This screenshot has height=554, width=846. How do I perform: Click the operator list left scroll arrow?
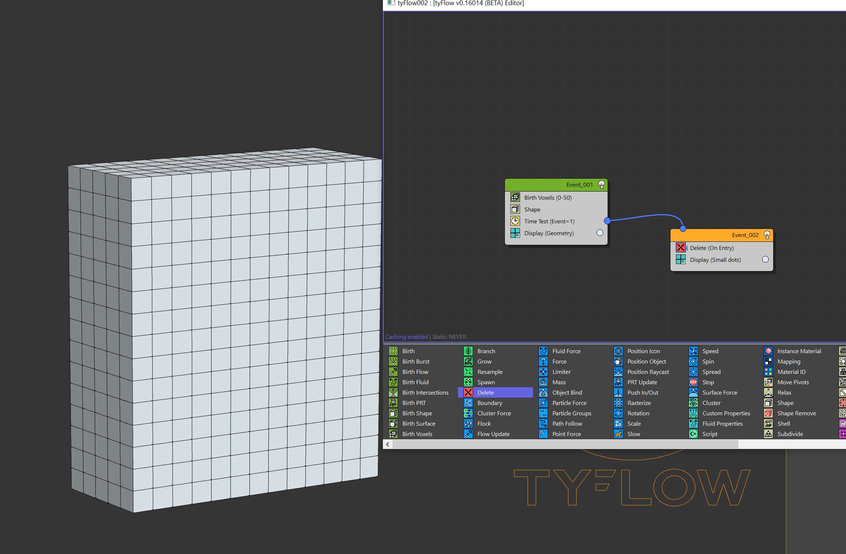point(388,444)
